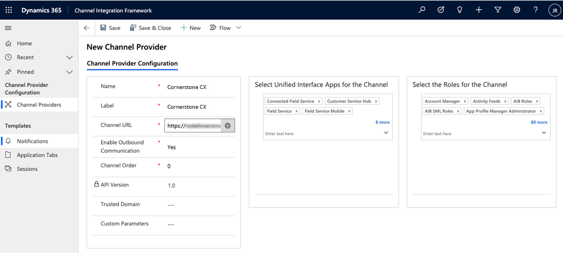Click the Flow command

[x=220, y=28]
